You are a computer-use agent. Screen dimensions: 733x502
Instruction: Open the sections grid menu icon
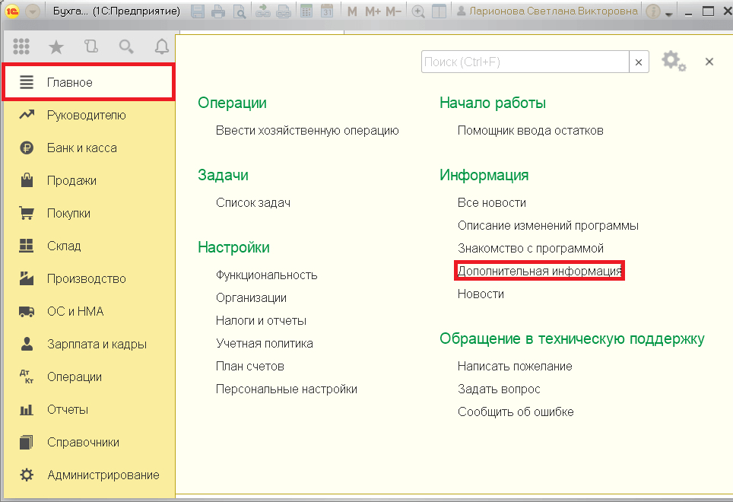tap(21, 46)
